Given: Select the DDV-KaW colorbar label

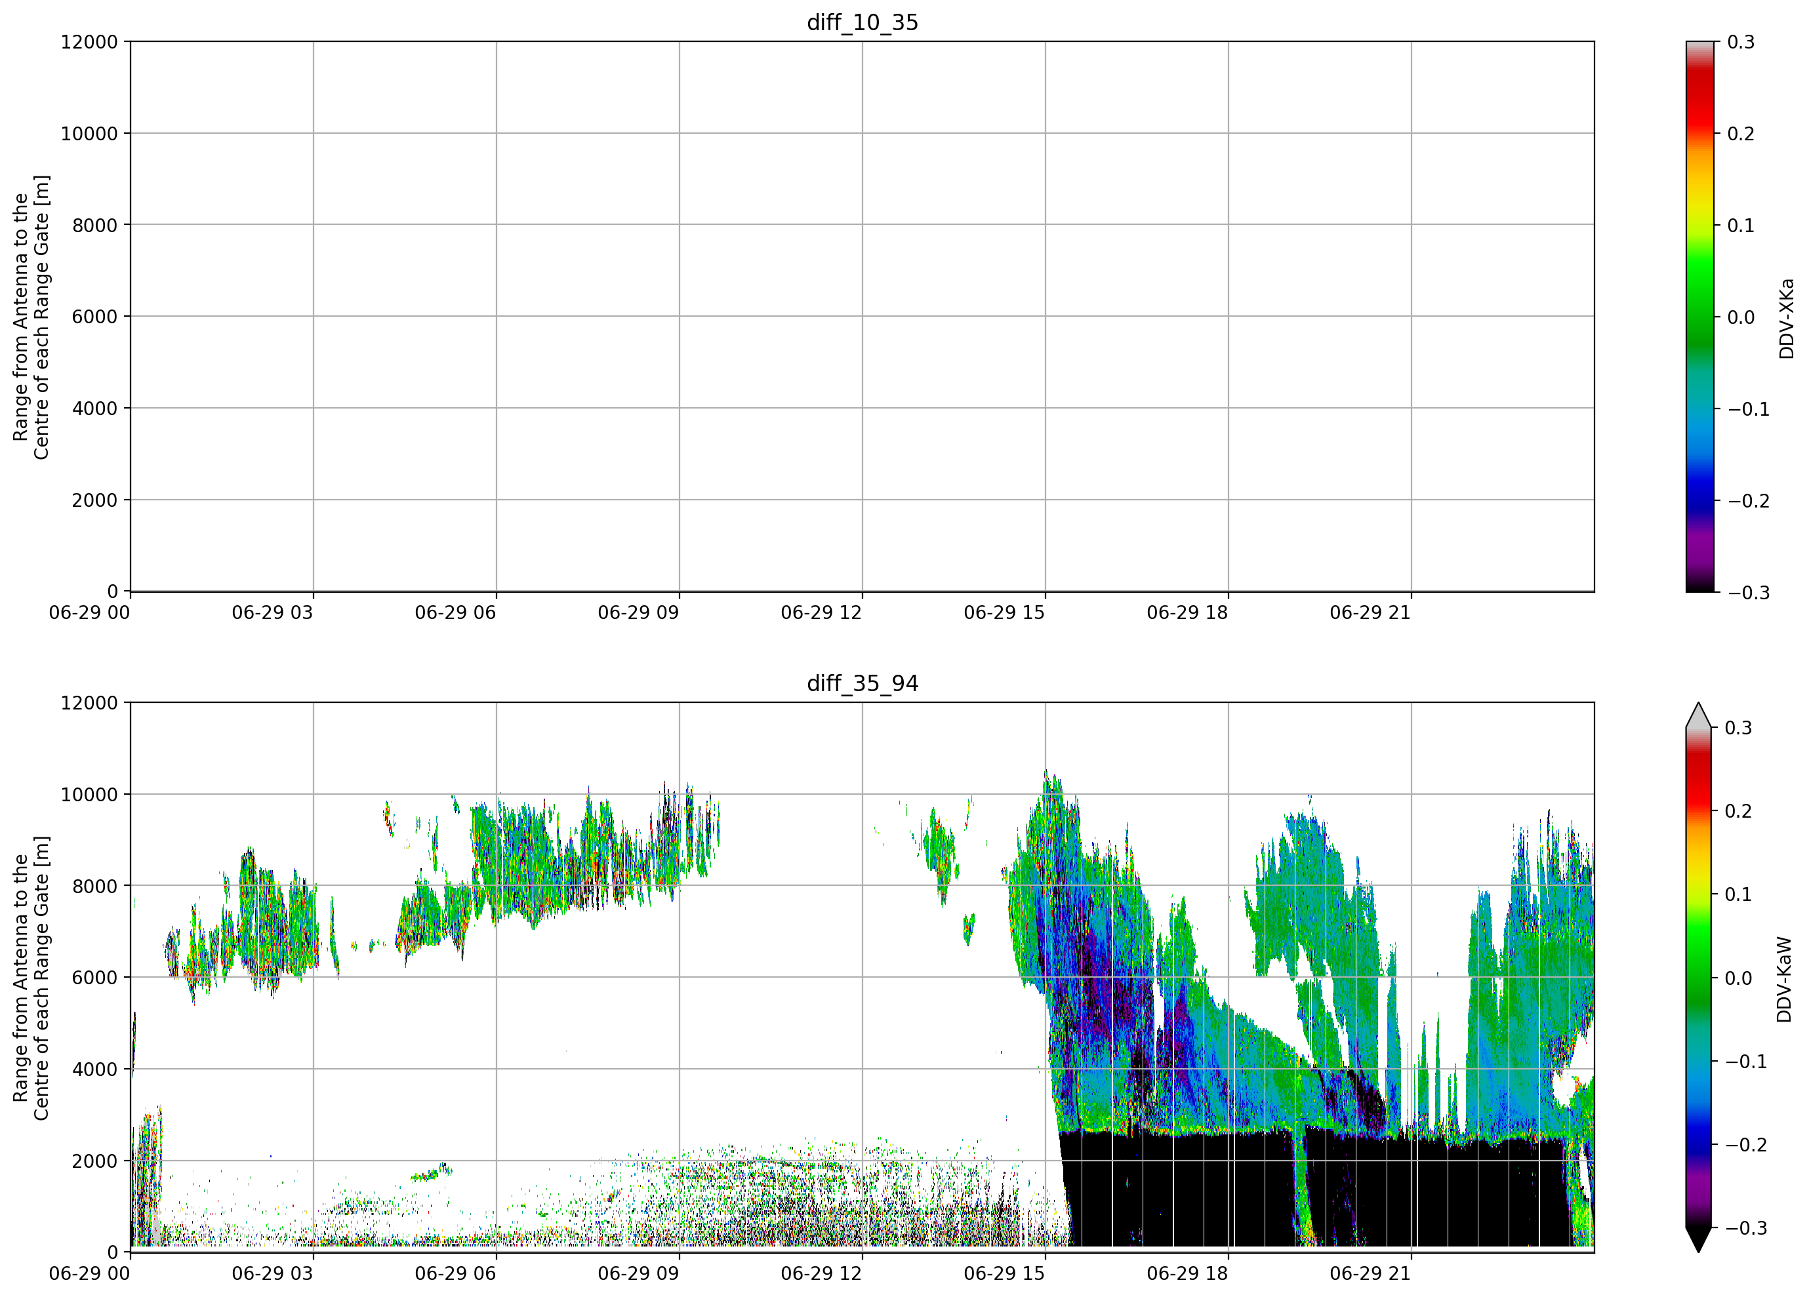Looking at the screenshot, I should tap(1784, 979).
